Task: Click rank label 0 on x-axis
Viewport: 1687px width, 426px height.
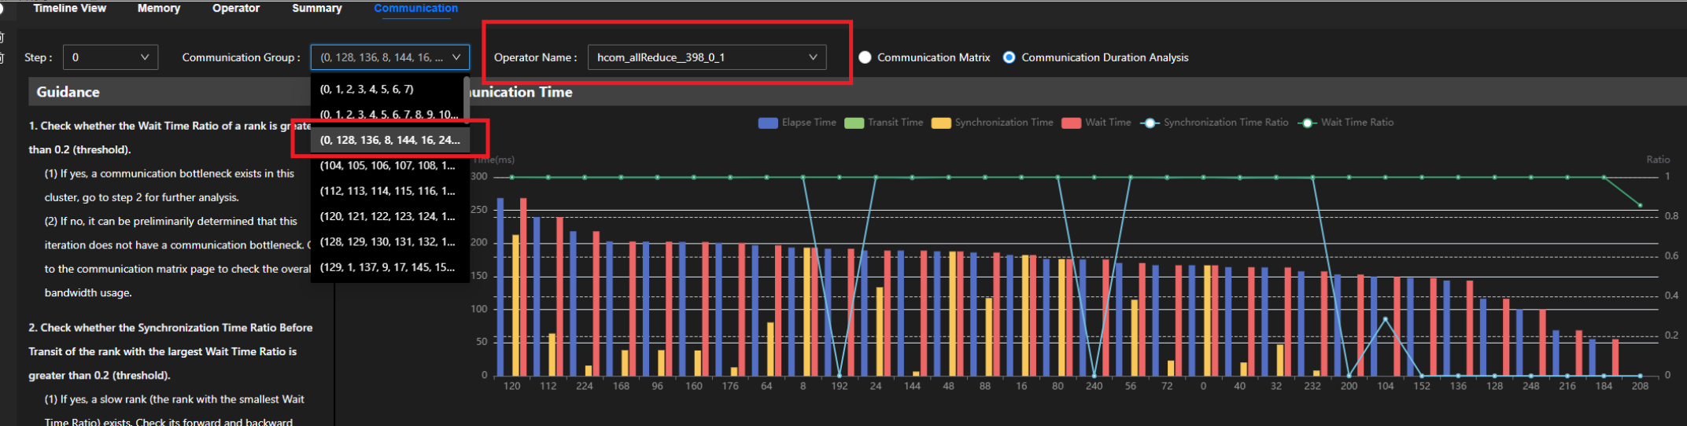Action: [1203, 386]
